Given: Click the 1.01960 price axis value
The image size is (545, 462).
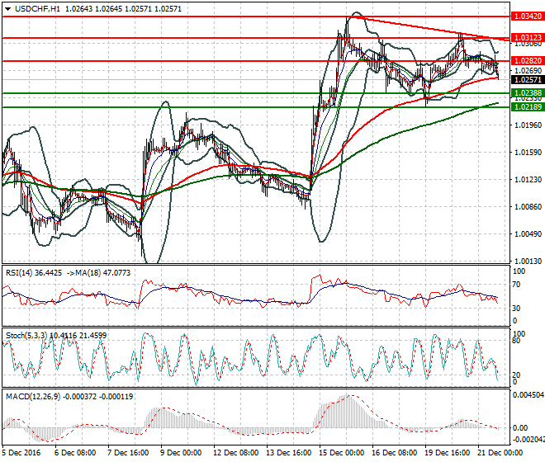Looking at the screenshot, I should (x=528, y=125).
